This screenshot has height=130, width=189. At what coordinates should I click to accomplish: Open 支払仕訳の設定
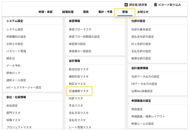141,51
